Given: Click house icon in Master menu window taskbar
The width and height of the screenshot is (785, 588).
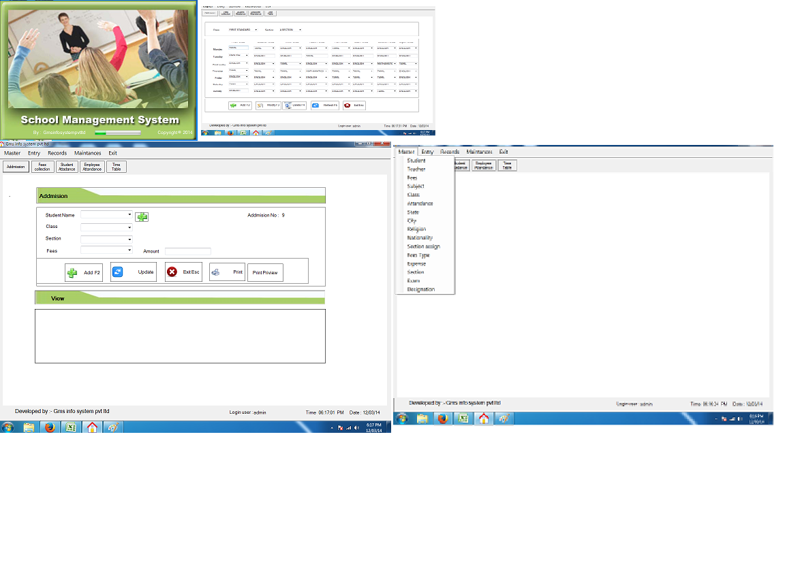Looking at the screenshot, I should [484, 419].
